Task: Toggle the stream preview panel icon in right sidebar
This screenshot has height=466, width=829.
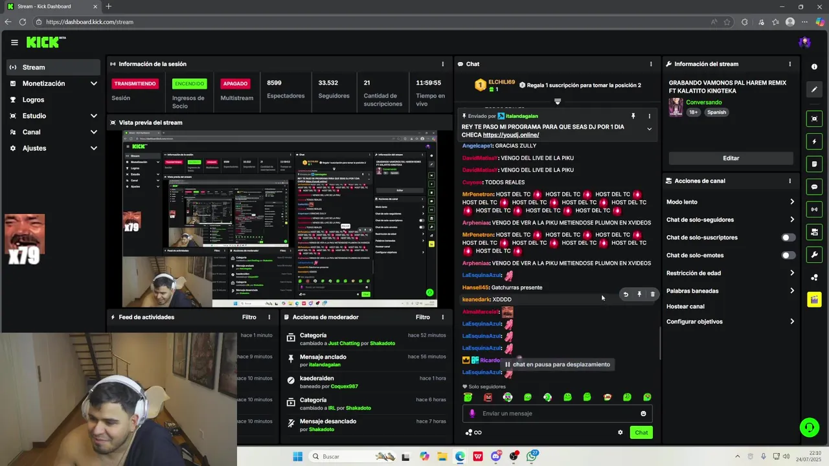Action: pyautogui.click(x=814, y=118)
